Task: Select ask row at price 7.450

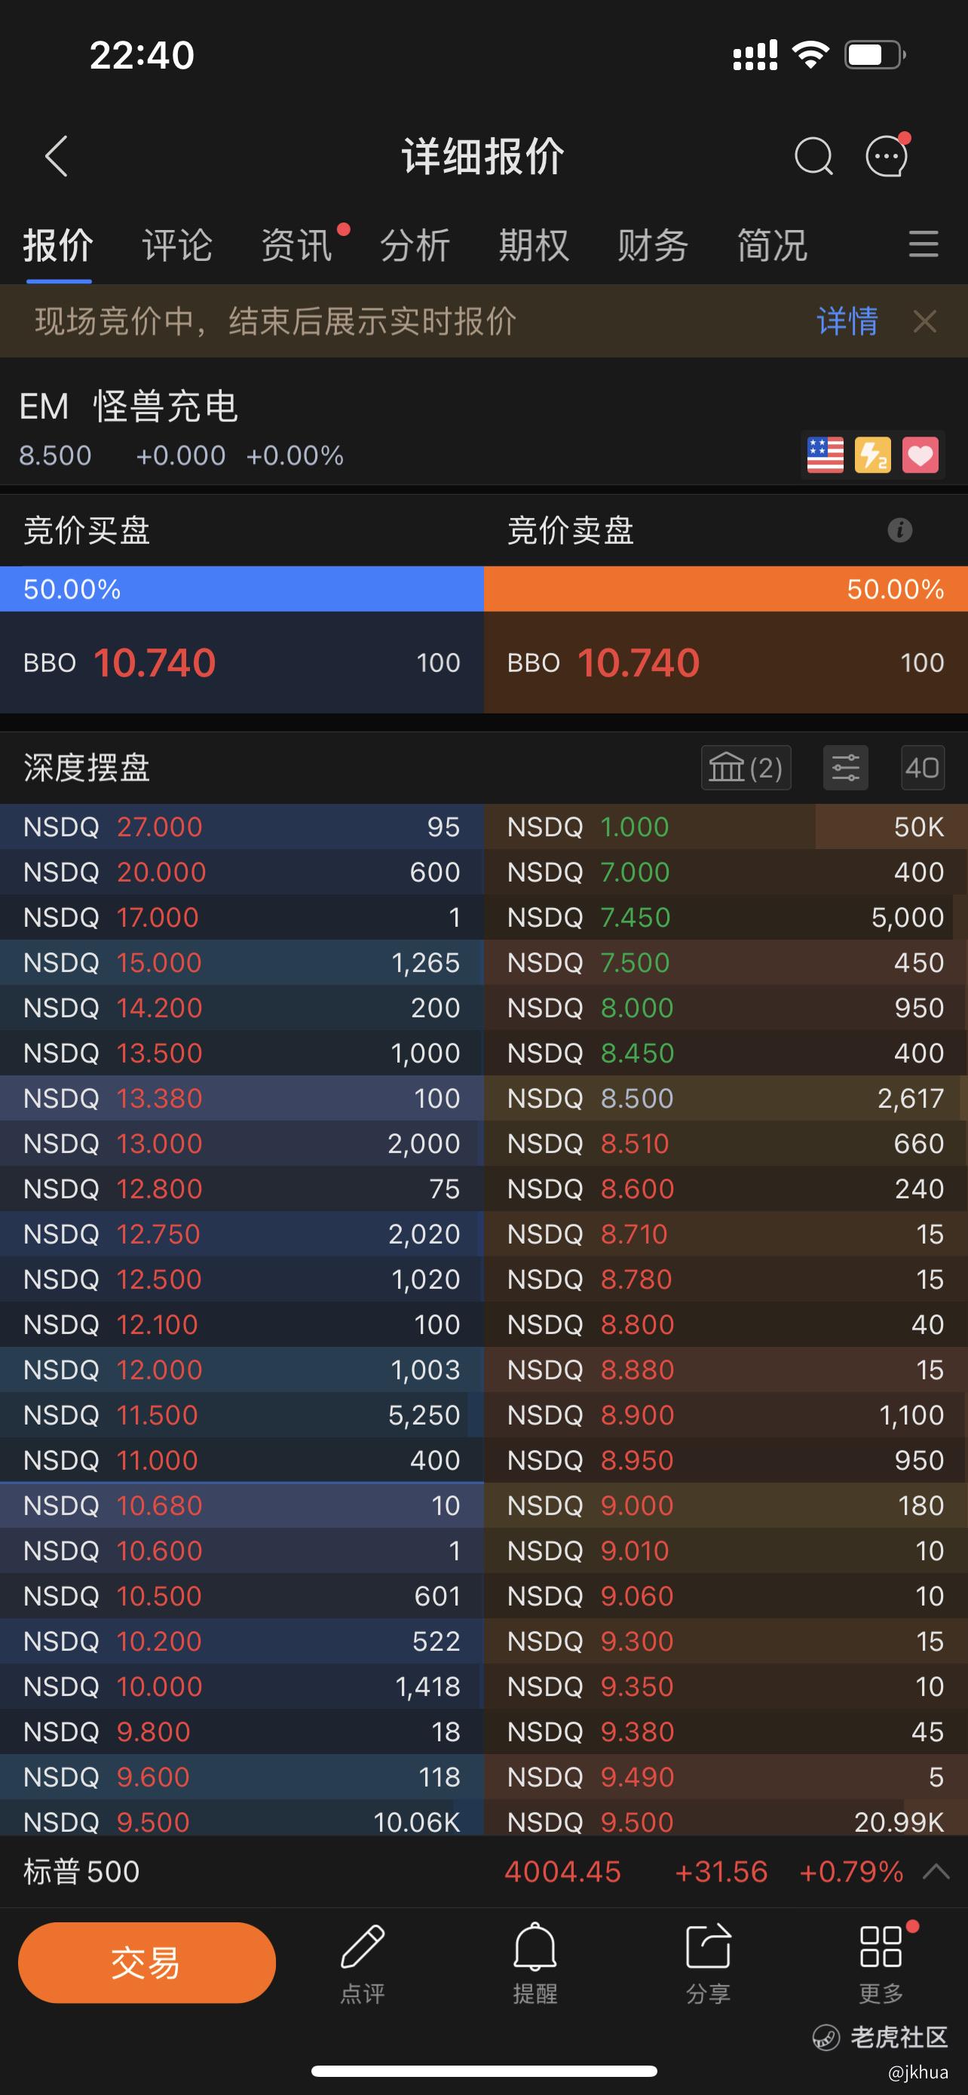Action: click(726, 917)
